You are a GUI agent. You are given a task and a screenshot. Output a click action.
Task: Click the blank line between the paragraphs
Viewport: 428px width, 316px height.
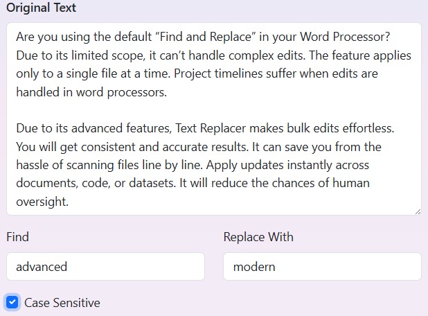(208, 110)
